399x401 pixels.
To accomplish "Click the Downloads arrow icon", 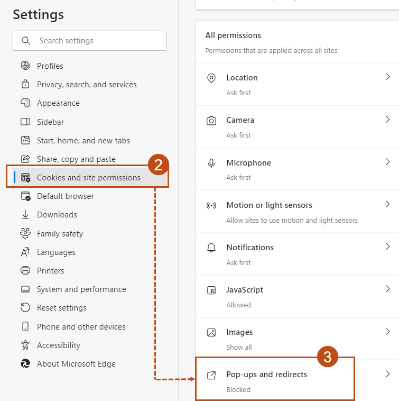I will click(x=25, y=215).
